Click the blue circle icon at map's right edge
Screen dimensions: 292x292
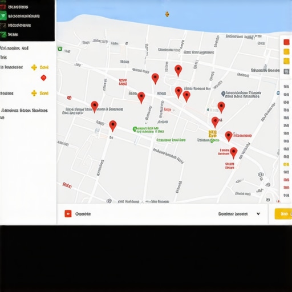click(x=278, y=93)
